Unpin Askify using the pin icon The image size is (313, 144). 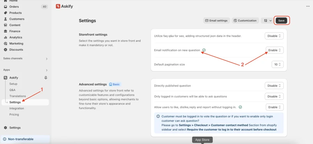click(46, 78)
